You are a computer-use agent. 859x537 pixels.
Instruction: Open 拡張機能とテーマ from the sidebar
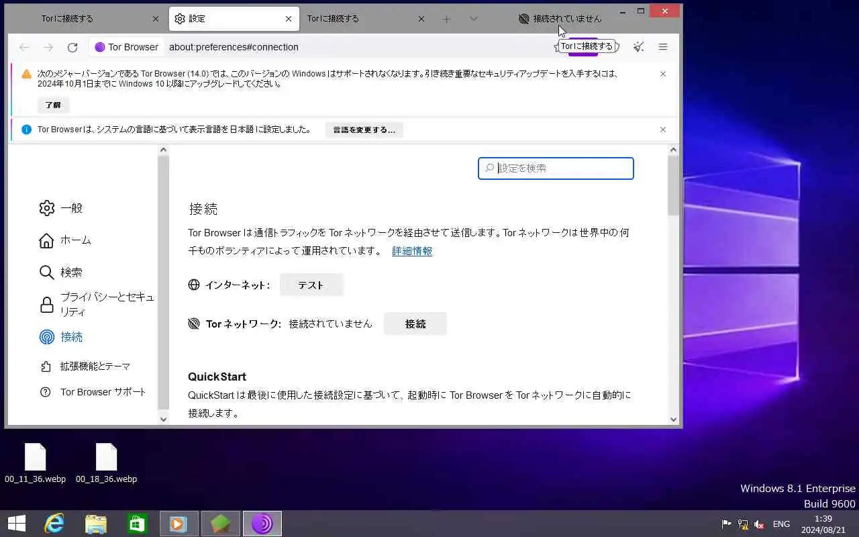click(85, 367)
